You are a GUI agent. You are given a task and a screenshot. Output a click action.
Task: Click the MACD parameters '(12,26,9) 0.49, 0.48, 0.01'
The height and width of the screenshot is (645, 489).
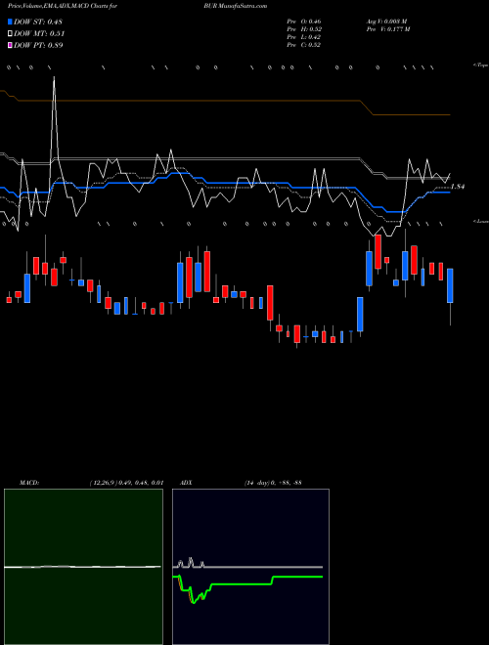tap(126, 483)
